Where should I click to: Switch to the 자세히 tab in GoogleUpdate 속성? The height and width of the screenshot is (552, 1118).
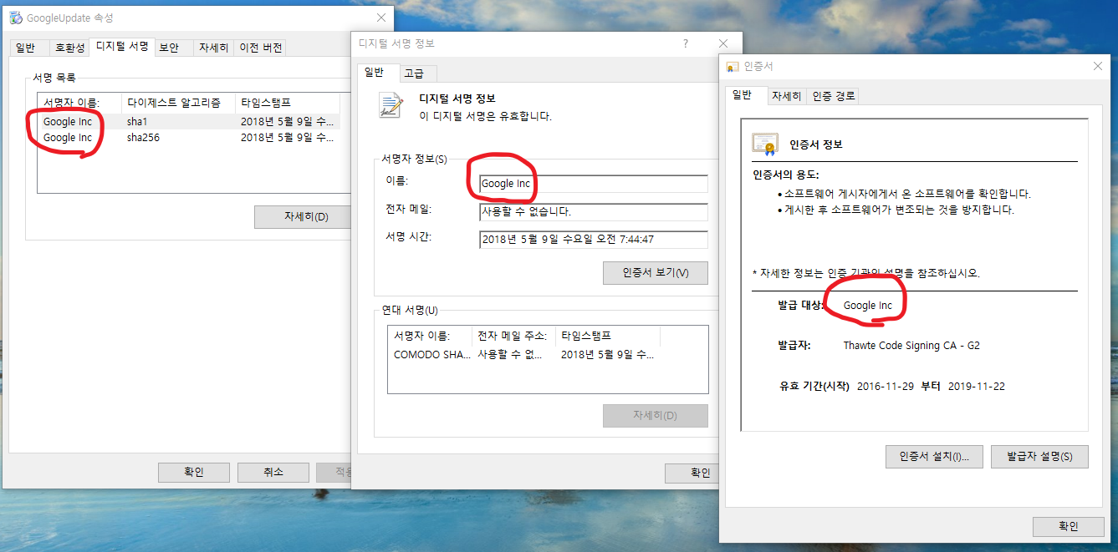tap(213, 48)
